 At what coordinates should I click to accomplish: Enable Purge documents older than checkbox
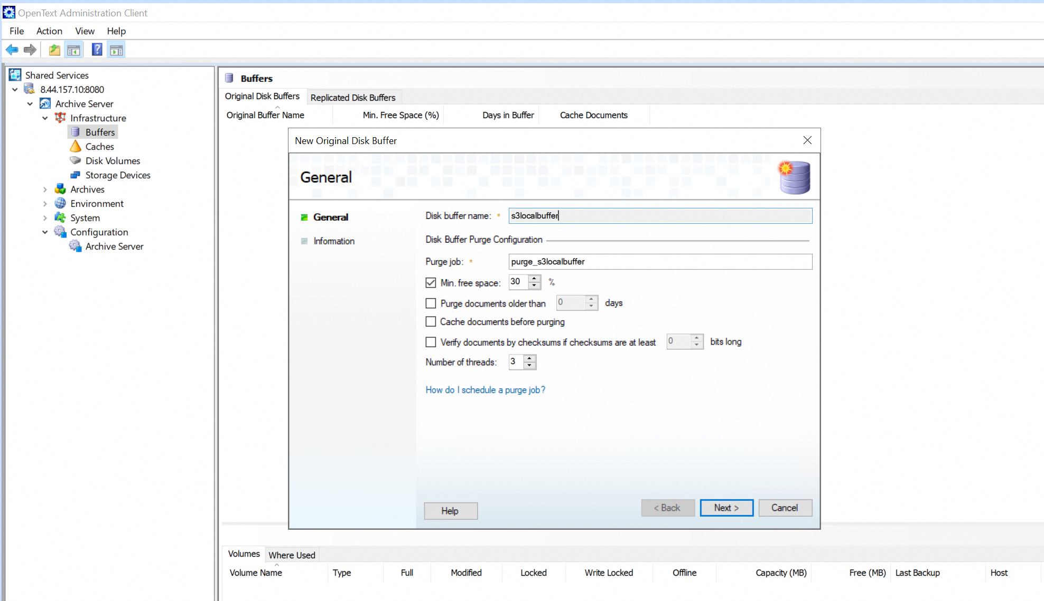tap(431, 303)
